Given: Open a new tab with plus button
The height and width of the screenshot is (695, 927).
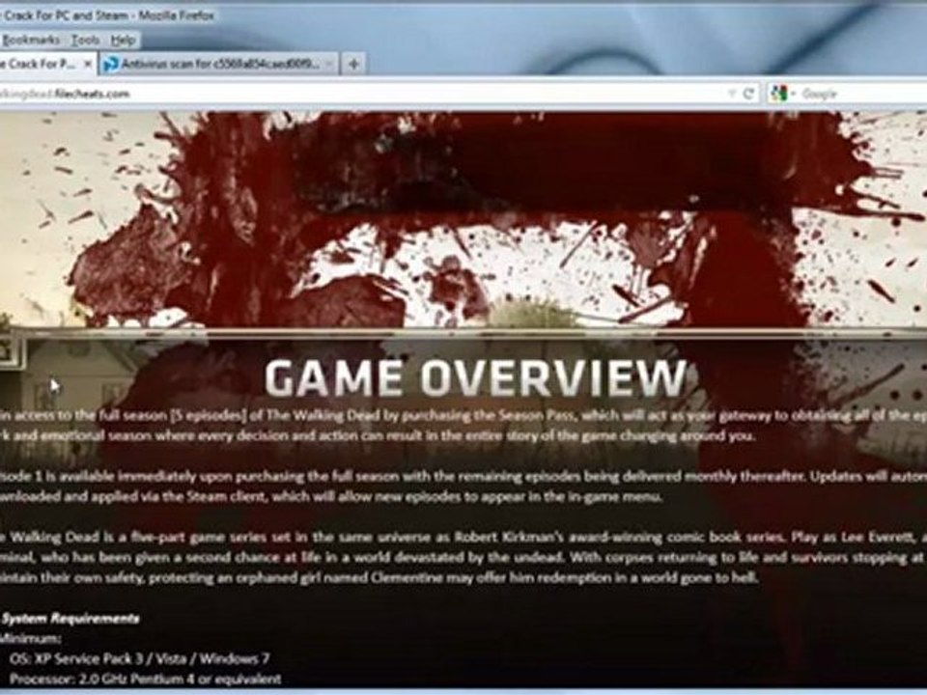Looking at the screenshot, I should pyautogui.click(x=353, y=64).
